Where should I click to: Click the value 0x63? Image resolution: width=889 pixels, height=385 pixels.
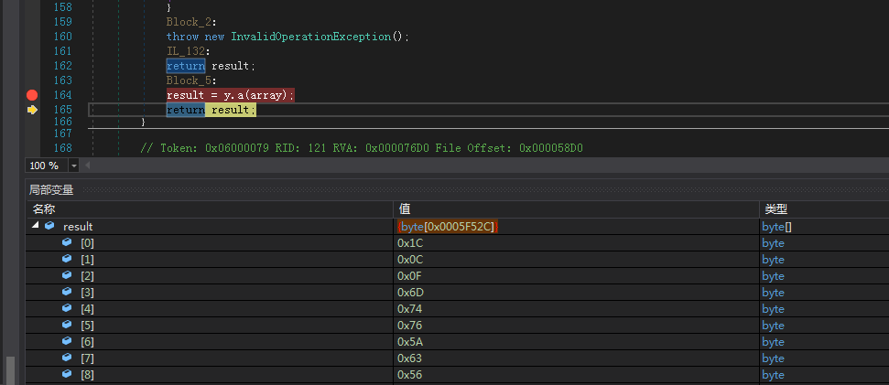tap(410, 358)
